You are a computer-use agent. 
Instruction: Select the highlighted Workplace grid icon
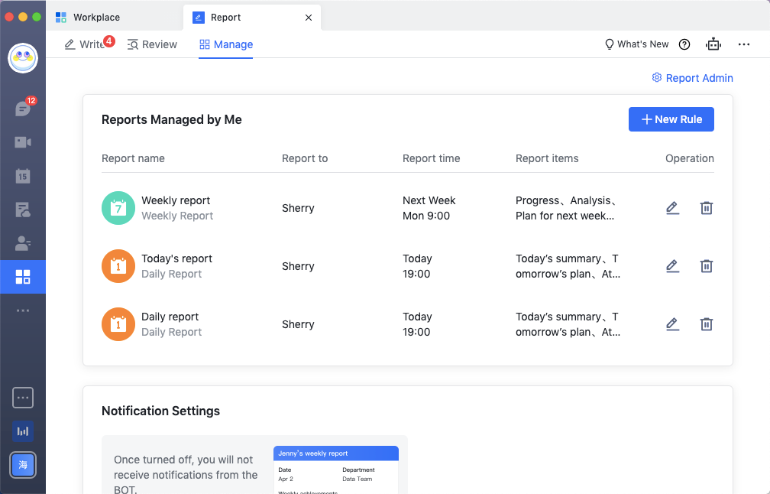(23, 277)
